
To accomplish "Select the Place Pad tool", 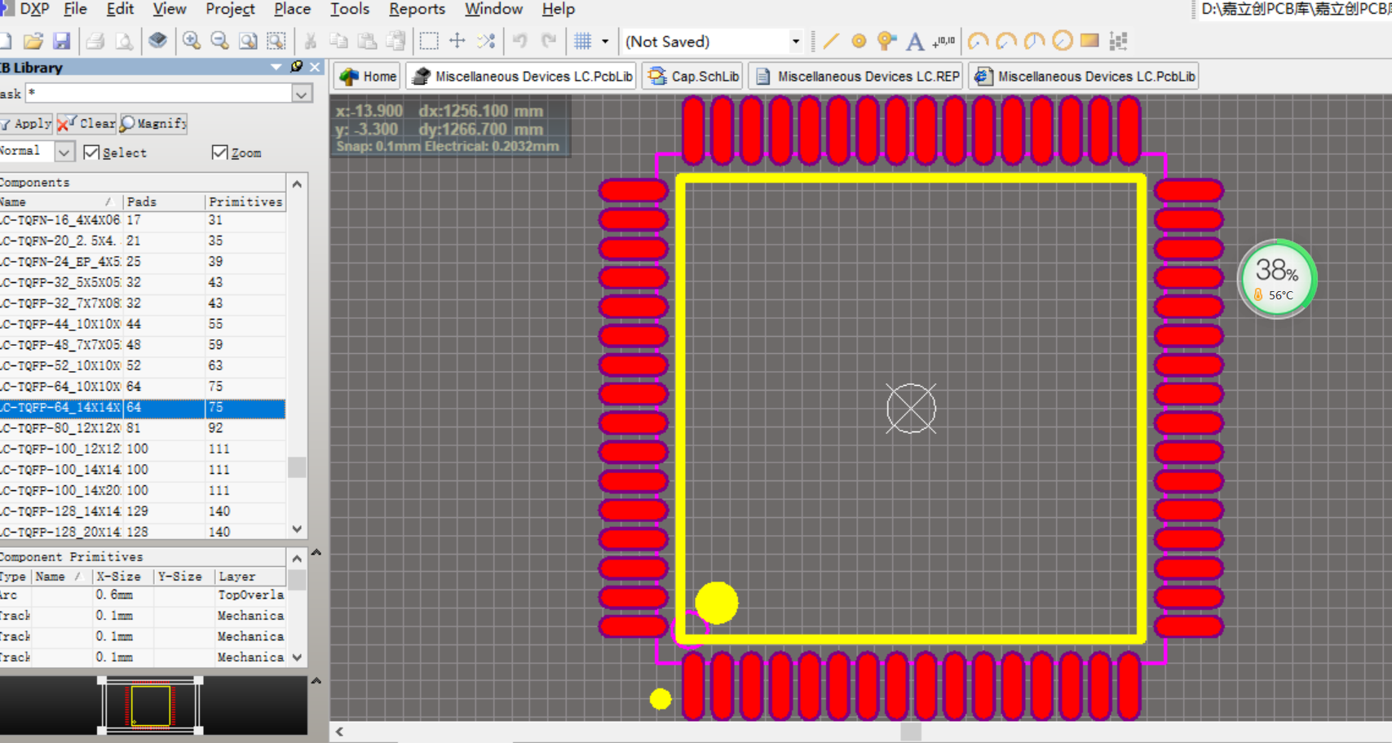I will click(x=859, y=41).
